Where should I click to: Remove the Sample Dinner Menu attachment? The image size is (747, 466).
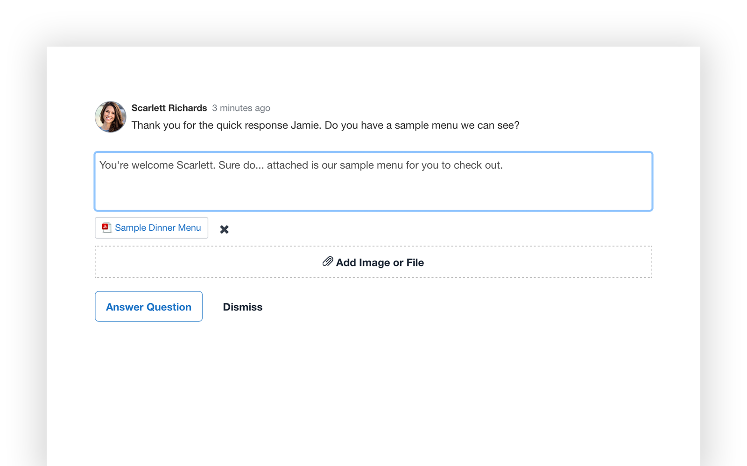[x=224, y=229]
